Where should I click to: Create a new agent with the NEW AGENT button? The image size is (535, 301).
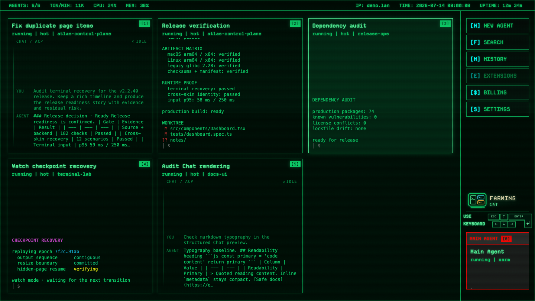pyautogui.click(x=497, y=26)
